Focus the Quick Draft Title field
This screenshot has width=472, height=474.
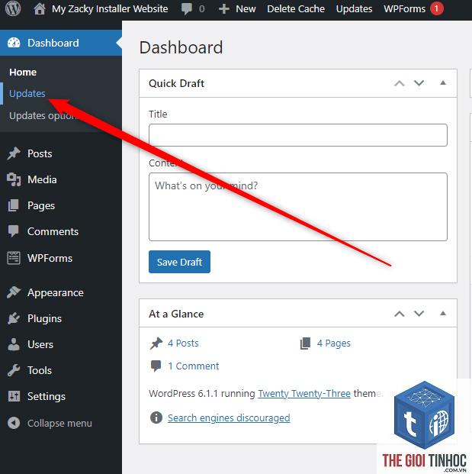click(x=298, y=135)
